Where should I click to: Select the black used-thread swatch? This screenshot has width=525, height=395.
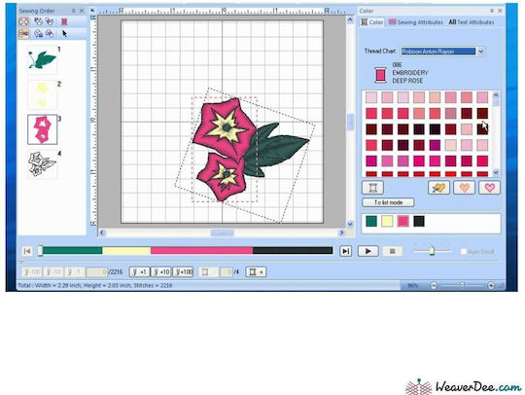point(419,221)
